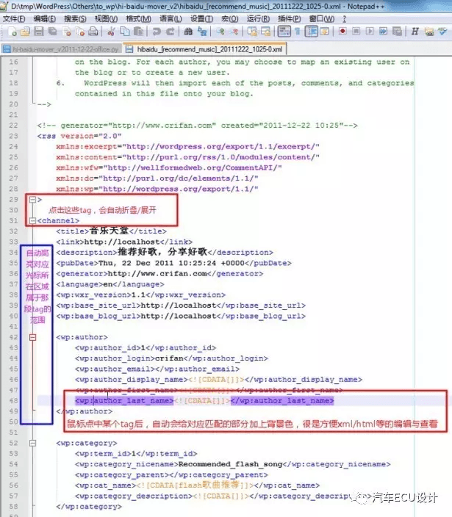Click the Open file folder icon
Screen dimensions: 452x517
[x=26, y=32]
